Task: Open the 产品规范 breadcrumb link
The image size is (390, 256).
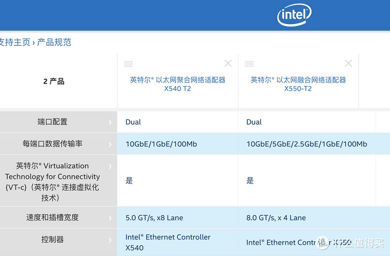Action: [x=54, y=42]
